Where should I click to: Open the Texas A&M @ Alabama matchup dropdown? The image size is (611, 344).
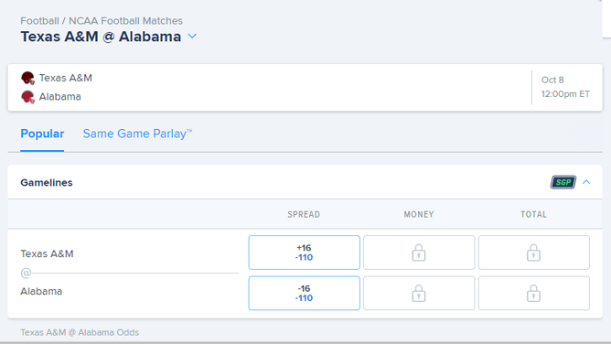click(192, 37)
